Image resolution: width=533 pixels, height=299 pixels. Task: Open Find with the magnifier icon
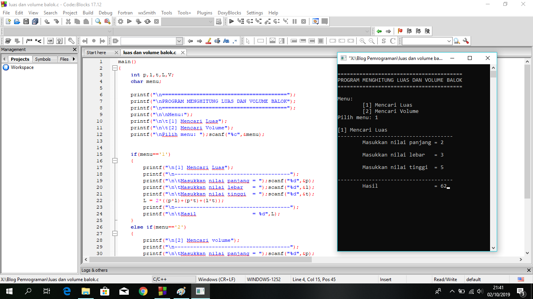pos(98,21)
